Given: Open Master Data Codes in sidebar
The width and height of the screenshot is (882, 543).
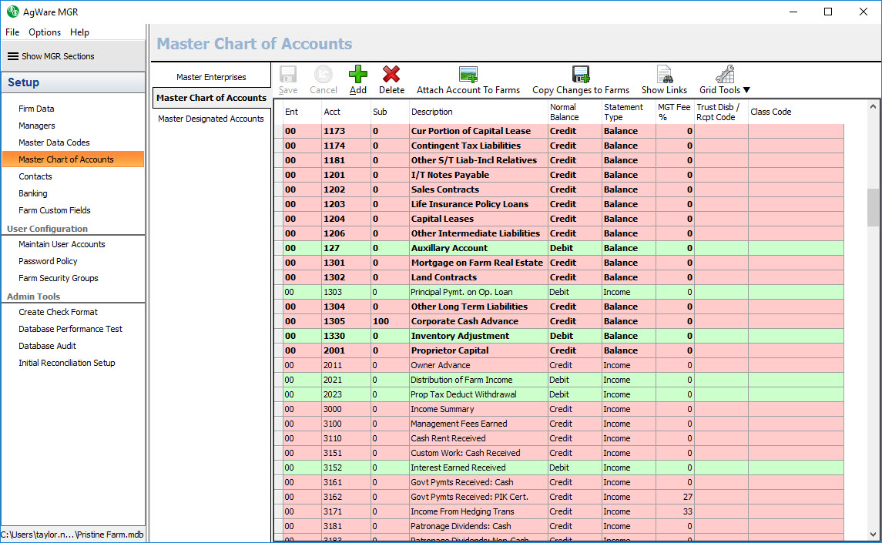Looking at the screenshot, I should [x=54, y=142].
